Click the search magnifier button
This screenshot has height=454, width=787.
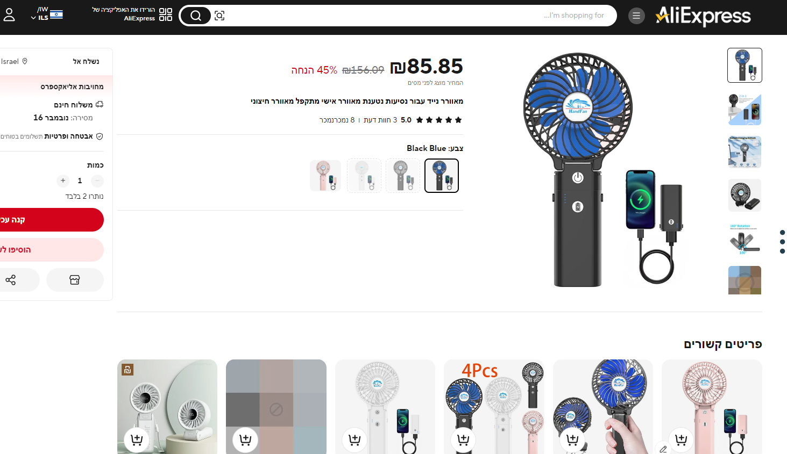(x=195, y=16)
